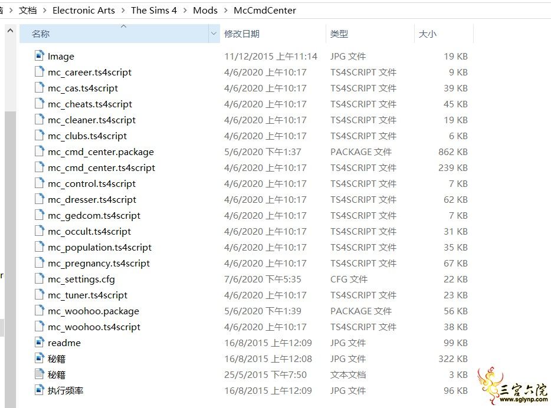Click the date 11/12/2015 上午11:14
The width and height of the screenshot is (551, 408).
pyautogui.click(x=271, y=56)
